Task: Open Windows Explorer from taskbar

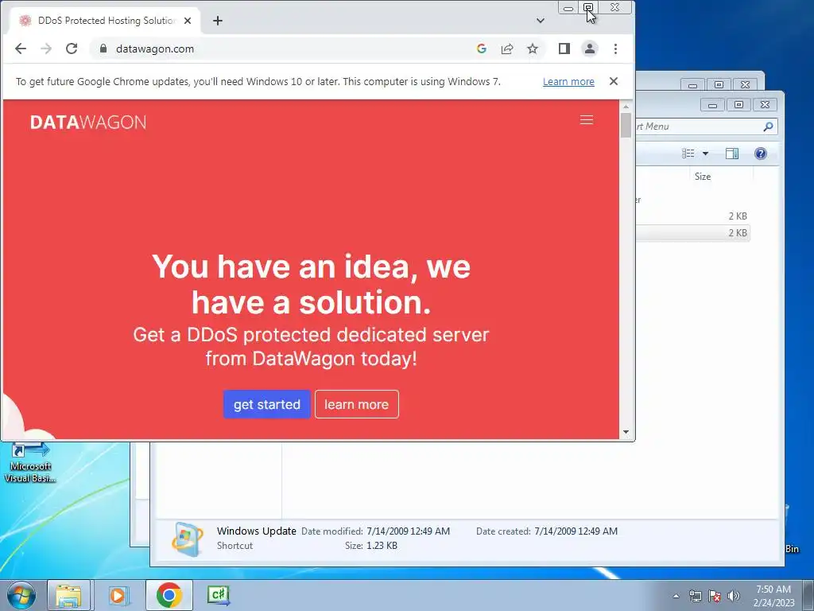Action: (69, 595)
